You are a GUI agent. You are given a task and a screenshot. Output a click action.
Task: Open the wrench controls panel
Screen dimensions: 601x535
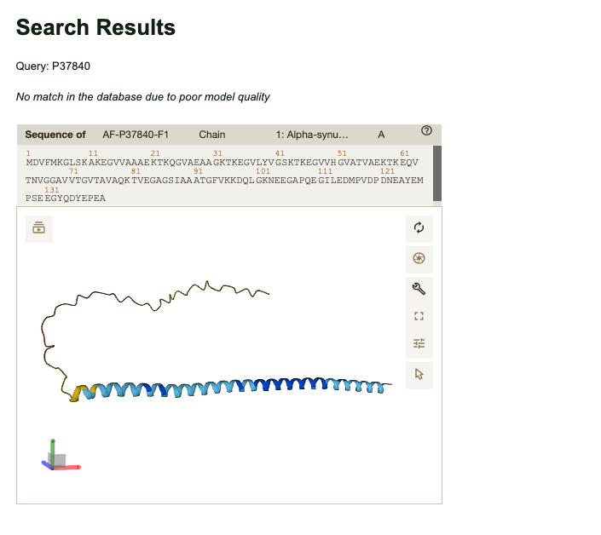click(x=419, y=289)
